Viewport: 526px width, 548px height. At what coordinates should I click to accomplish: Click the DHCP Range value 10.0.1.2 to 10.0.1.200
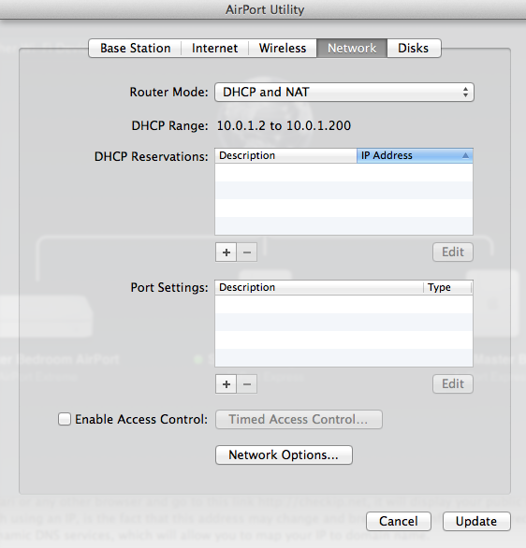coord(284,126)
